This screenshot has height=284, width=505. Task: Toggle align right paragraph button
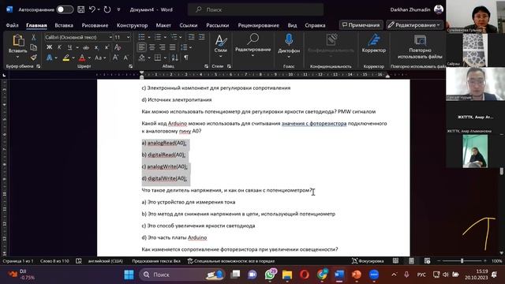tap(163, 47)
